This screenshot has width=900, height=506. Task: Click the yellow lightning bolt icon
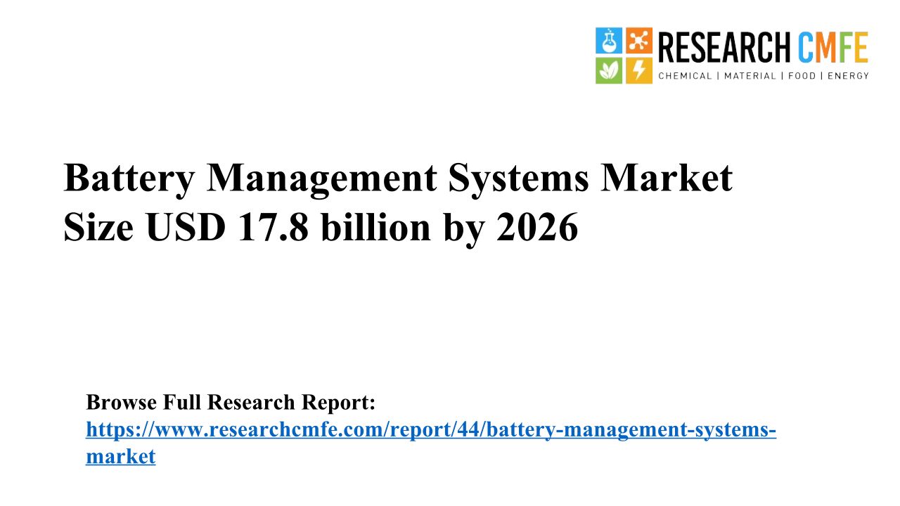tap(638, 70)
